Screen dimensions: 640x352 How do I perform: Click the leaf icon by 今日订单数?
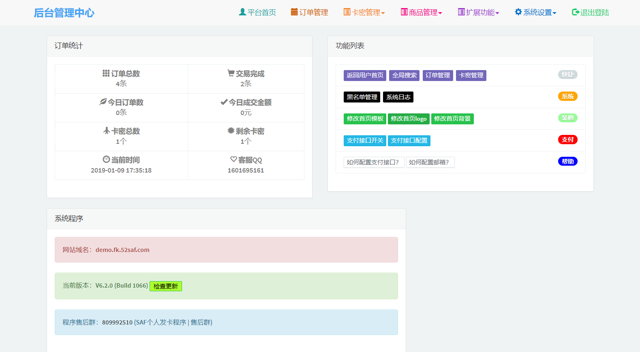103,102
